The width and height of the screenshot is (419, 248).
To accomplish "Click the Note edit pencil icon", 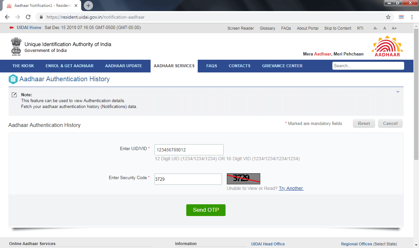I will pyautogui.click(x=14, y=95).
